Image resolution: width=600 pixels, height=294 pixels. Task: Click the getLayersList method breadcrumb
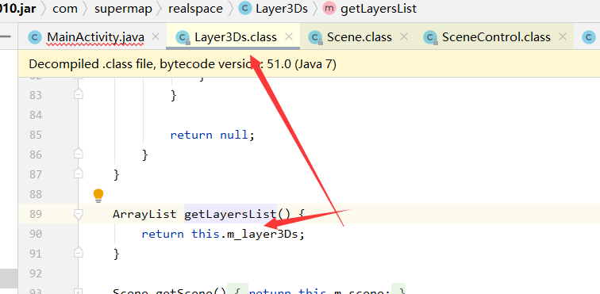pyautogui.click(x=378, y=9)
